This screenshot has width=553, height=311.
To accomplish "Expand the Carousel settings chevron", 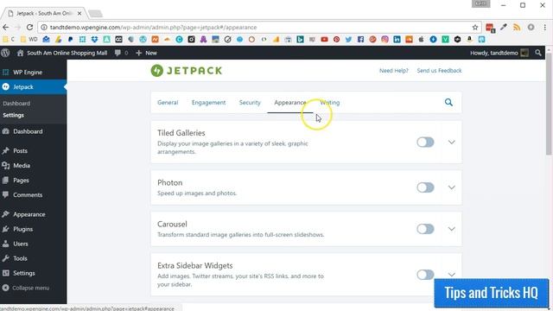I will pyautogui.click(x=451, y=229).
